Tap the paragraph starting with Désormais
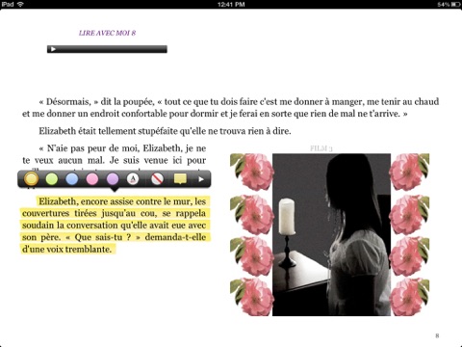The height and width of the screenshot is (347, 462). click(x=230, y=108)
